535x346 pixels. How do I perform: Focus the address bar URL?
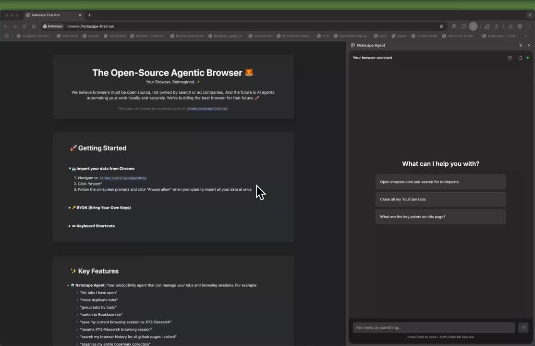tap(90, 26)
